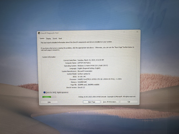
Task: Open the Input tab
Action: pyautogui.click(x=60, y=39)
